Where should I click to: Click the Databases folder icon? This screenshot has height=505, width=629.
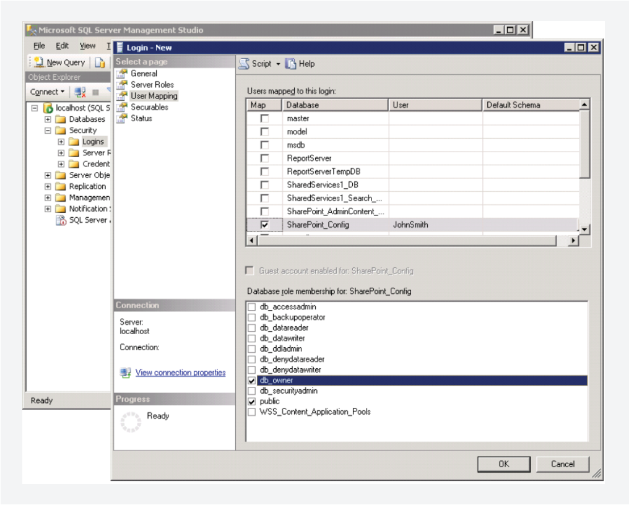(61, 119)
